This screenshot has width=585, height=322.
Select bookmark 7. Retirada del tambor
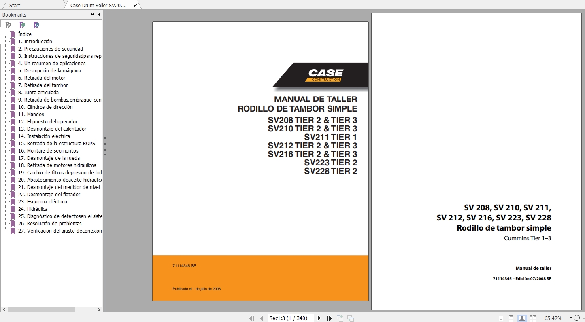(x=43, y=85)
